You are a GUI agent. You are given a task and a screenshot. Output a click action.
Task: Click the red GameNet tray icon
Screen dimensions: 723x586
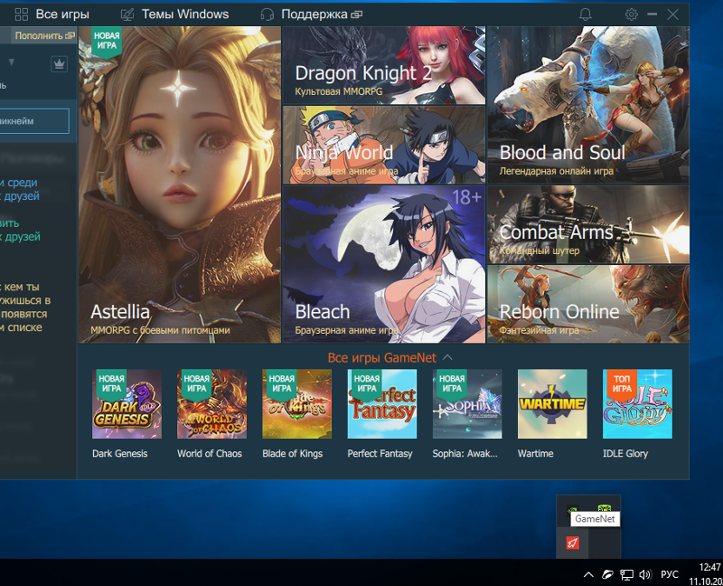click(572, 543)
